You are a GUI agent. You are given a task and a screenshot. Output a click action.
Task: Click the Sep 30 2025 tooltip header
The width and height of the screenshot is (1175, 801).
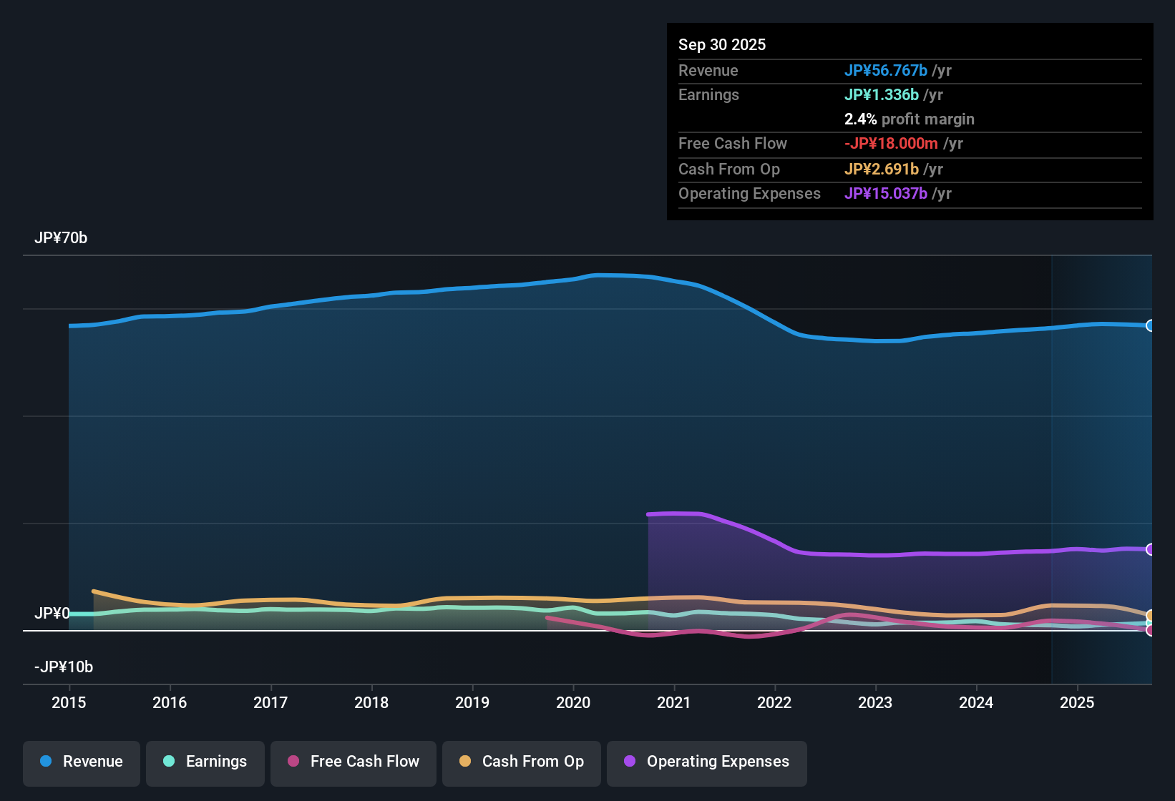click(722, 44)
